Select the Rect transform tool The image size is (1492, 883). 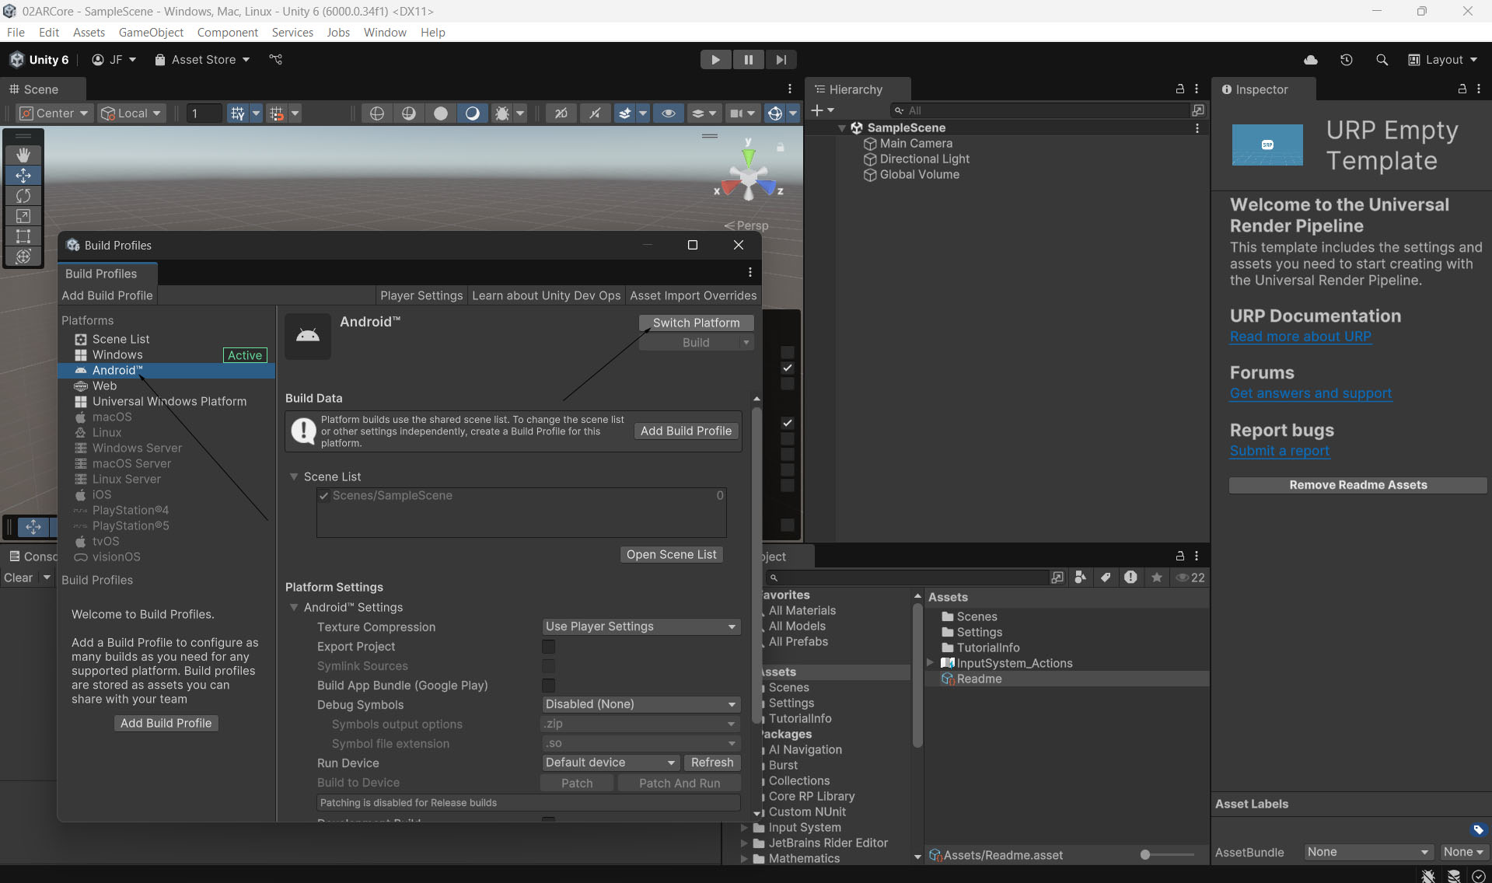(23, 236)
